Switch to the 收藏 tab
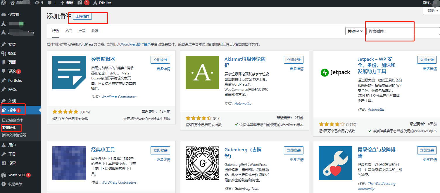 [95, 31]
